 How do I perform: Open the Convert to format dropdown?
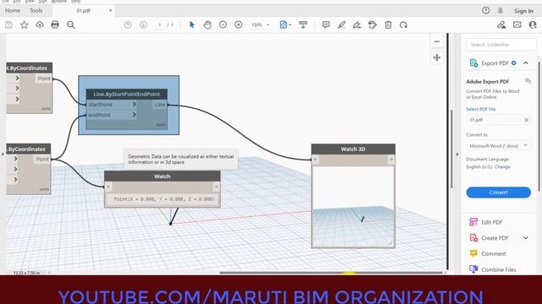coord(499,146)
